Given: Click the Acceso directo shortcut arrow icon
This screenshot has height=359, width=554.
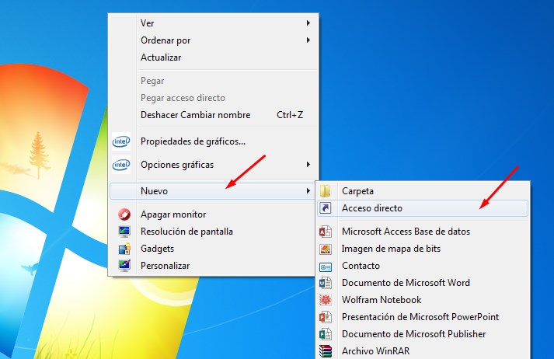Looking at the screenshot, I should (x=325, y=208).
